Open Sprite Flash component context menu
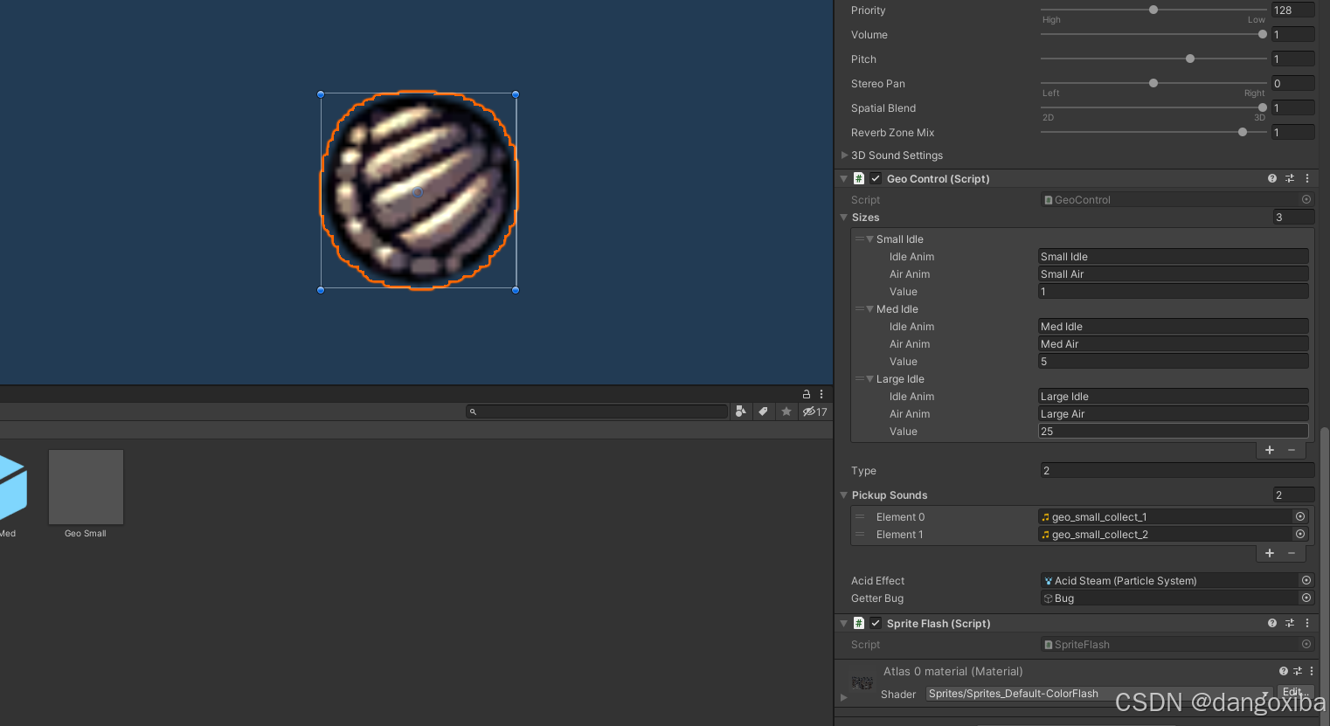The height and width of the screenshot is (726, 1330). click(1307, 623)
